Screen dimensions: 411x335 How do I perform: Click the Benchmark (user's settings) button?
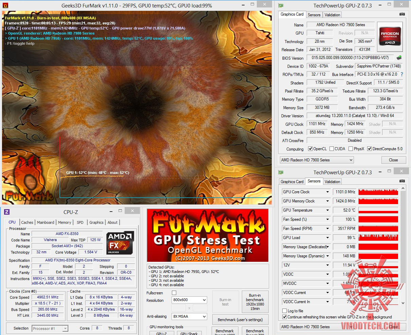pos(240,320)
